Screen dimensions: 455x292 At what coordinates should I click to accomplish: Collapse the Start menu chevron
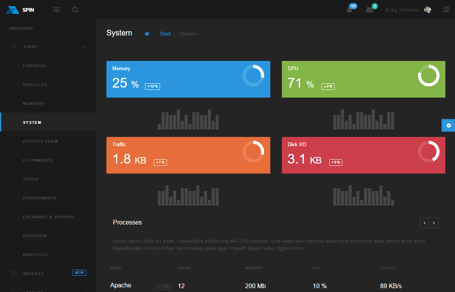85,47
